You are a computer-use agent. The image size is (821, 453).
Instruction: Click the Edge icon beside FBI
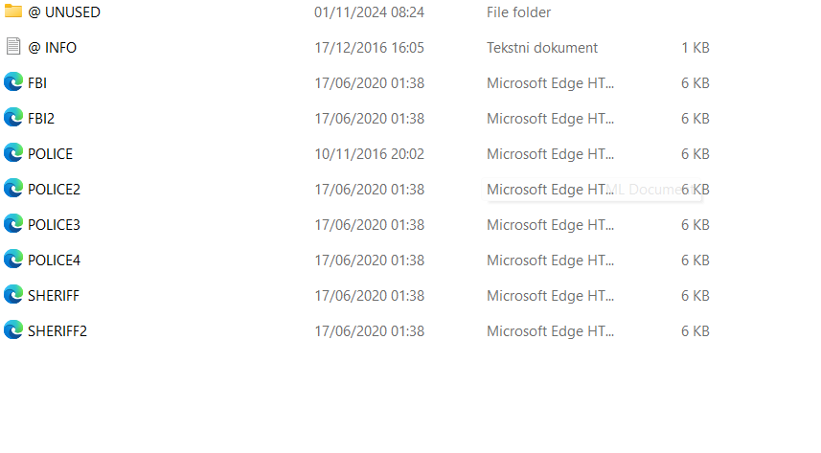13,82
